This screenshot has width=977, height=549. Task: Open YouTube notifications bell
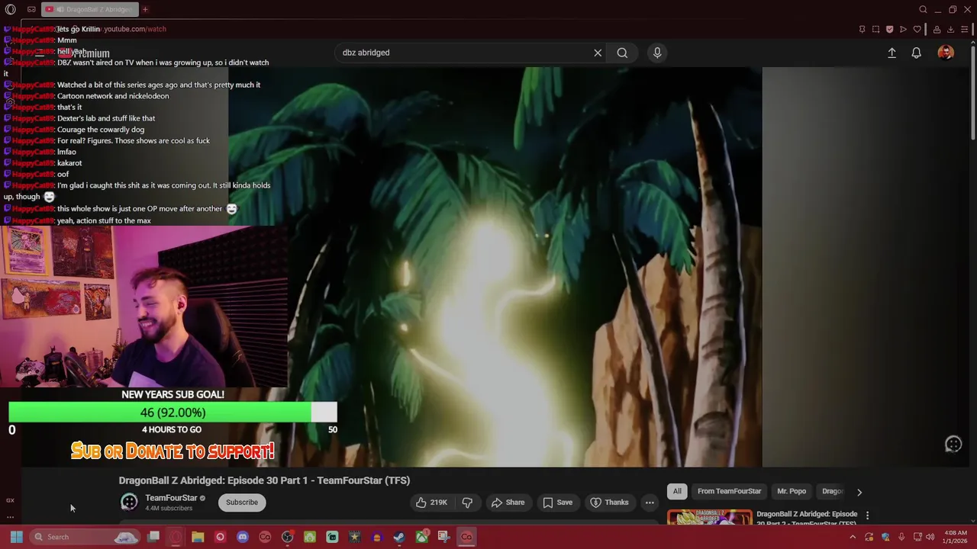point(916,53)
